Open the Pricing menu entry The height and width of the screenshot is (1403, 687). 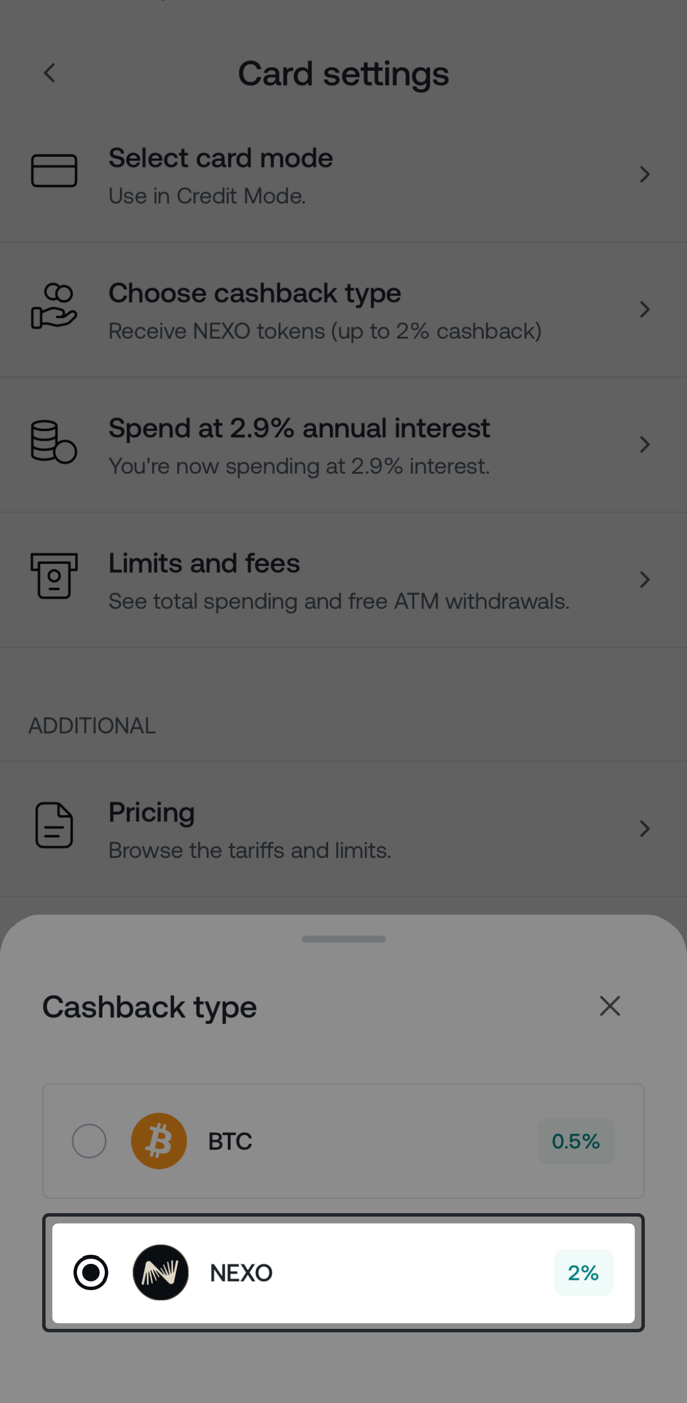(250, 829)
